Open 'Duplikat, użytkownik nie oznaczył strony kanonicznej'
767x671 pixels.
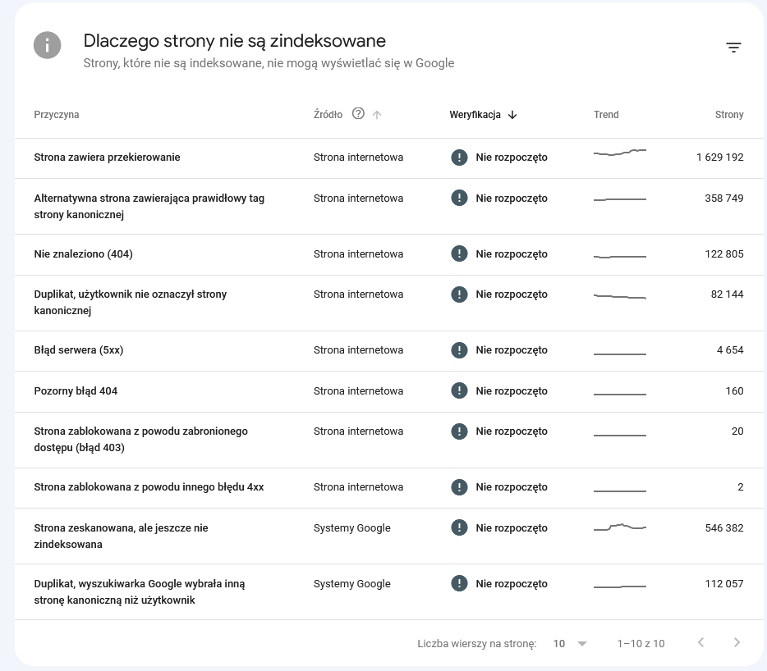tap(130, 303)
